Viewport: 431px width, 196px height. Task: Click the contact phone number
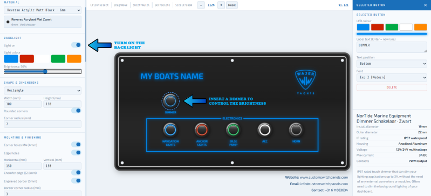pyautogui.click(x=337, y=190)
